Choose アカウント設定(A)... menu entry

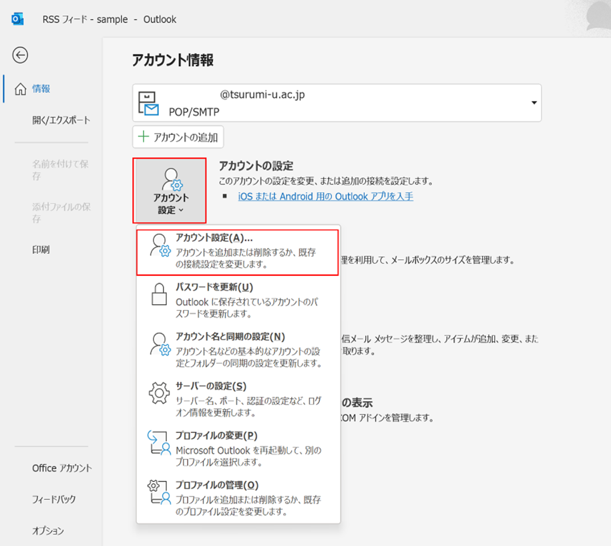[237, 253]
